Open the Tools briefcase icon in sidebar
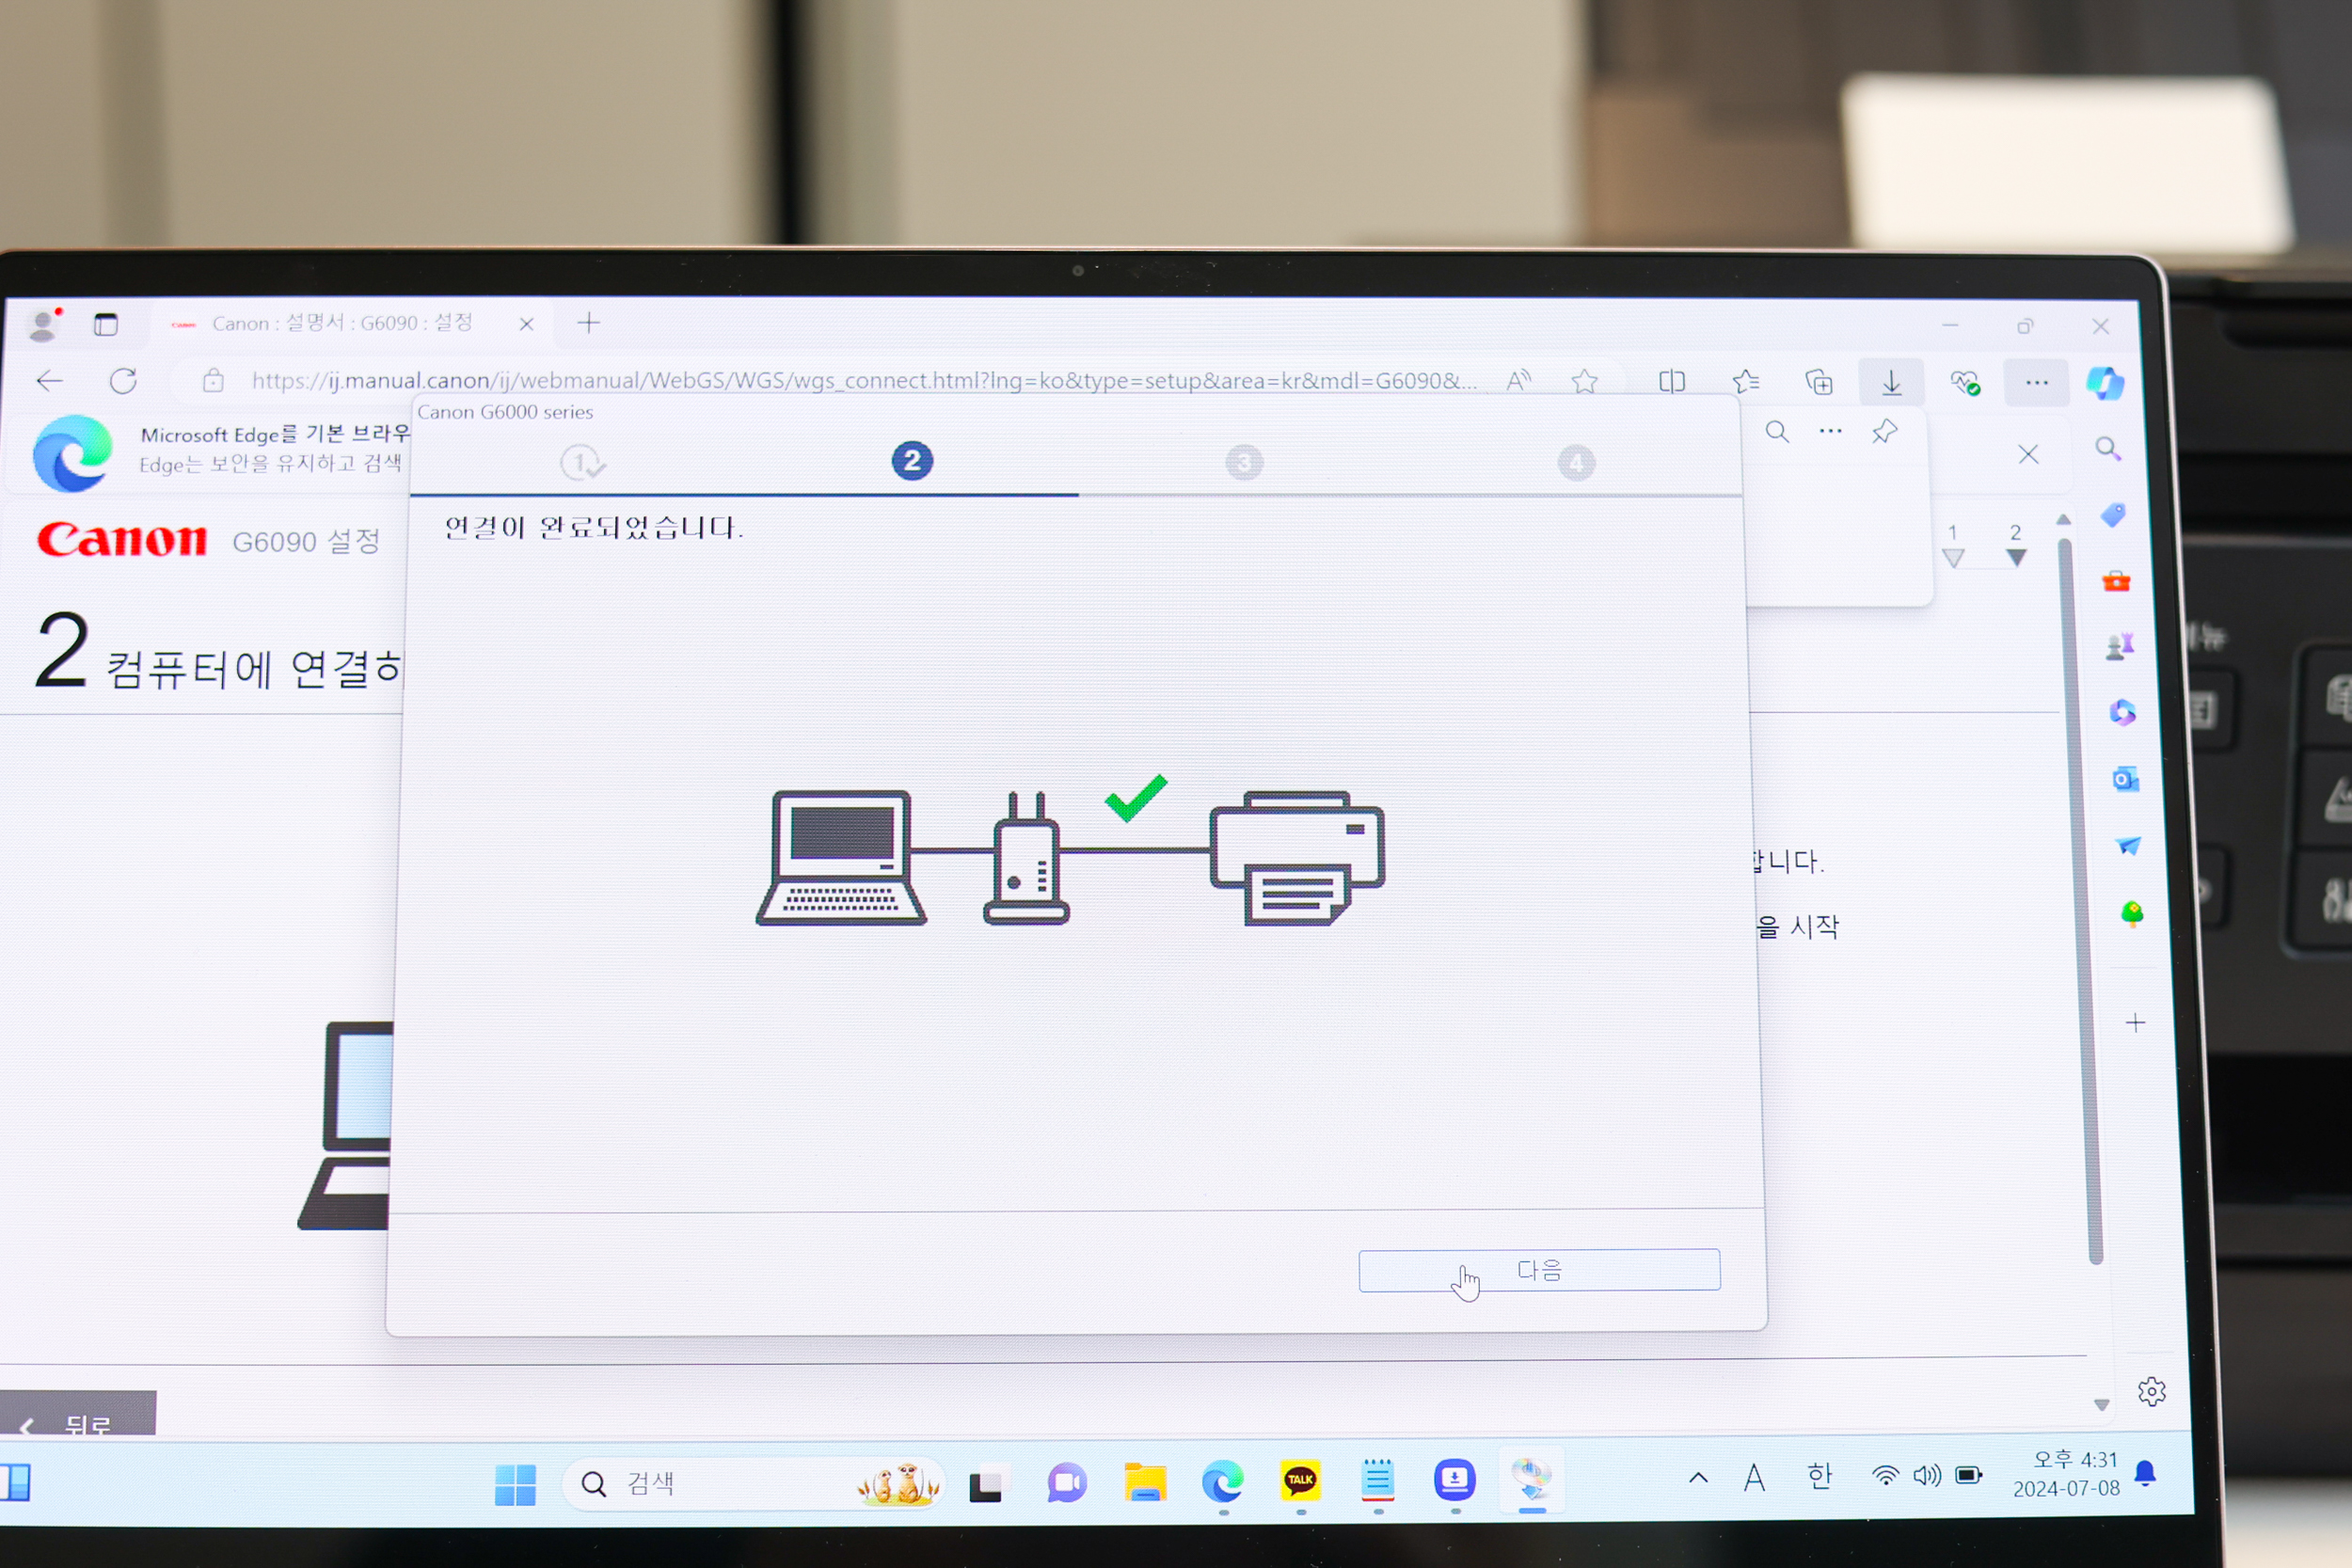The height and width of the screenshot is (1568, 2352). pos(2116,581)
